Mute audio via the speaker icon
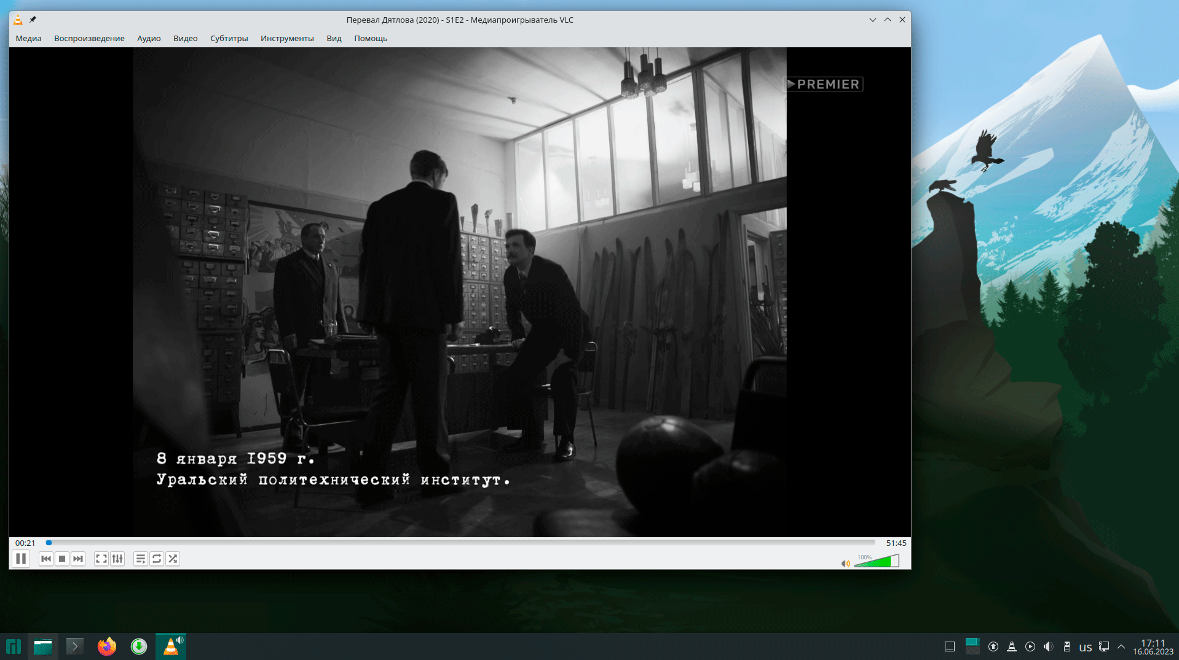 point(846,563)
